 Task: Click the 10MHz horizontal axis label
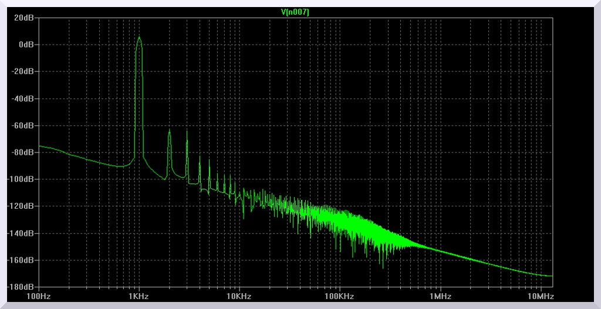tap(540, 296)
